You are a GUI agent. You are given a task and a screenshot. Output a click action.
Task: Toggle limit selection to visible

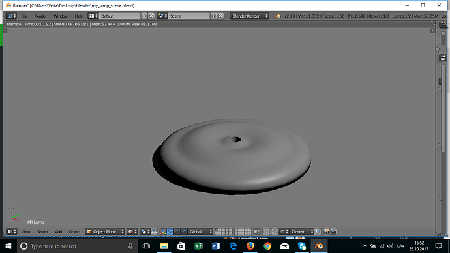pos(154,231)
